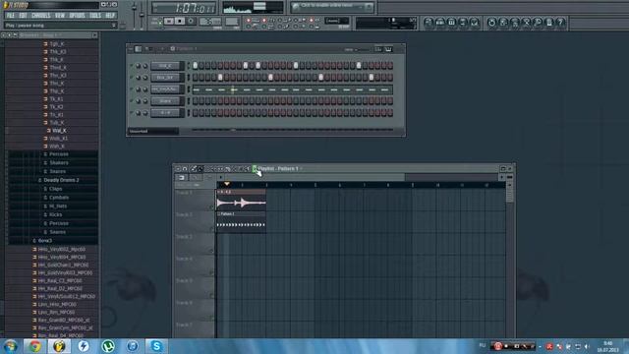Select the pencil draw tool in Playlist
The height and width of the screenshot is (354, 629).
[194, 169]
